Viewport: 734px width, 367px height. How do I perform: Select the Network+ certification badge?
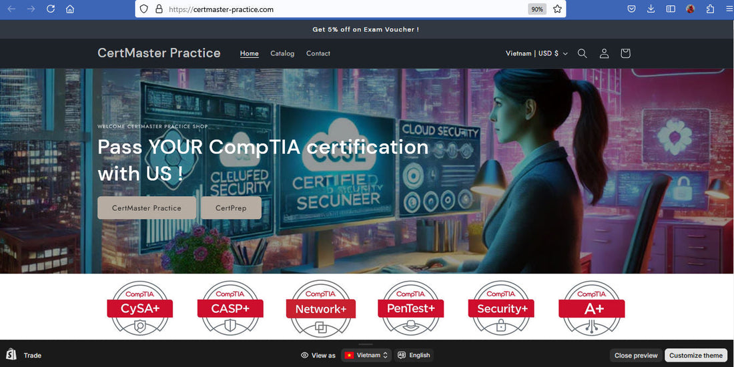tap(321, 308)
